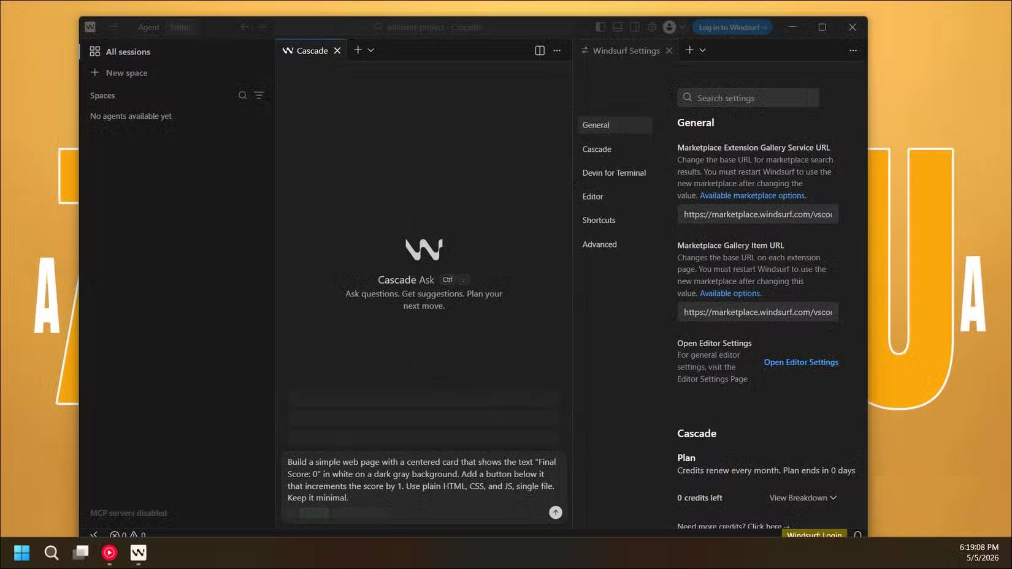Expand dropdown beside Windsurf Settings plus

tap(703, 50)
